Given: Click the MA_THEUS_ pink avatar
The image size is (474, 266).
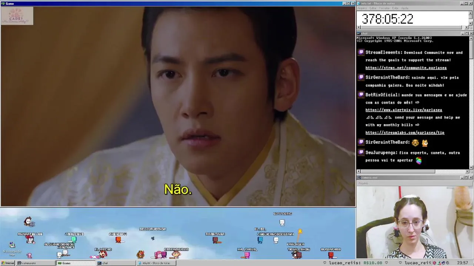Looking at the screenshot, I should click(x=247, y=255).
